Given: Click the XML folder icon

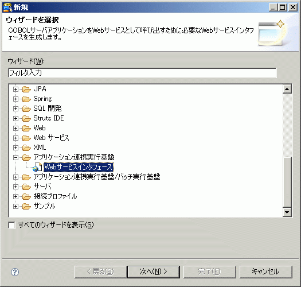Looking at the screenshot, I should tap(26, 148).
